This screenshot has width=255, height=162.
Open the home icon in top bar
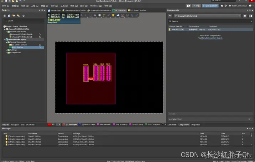pos(222,6)
